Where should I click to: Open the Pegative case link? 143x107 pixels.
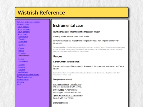[x=22, y=53]
